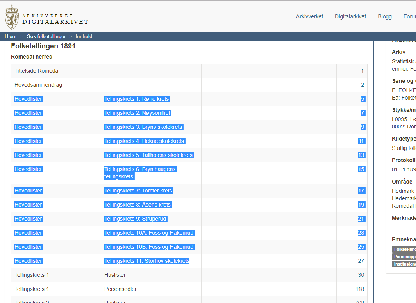Open page 17 for Tomter krets

click(x=361, y=191)
